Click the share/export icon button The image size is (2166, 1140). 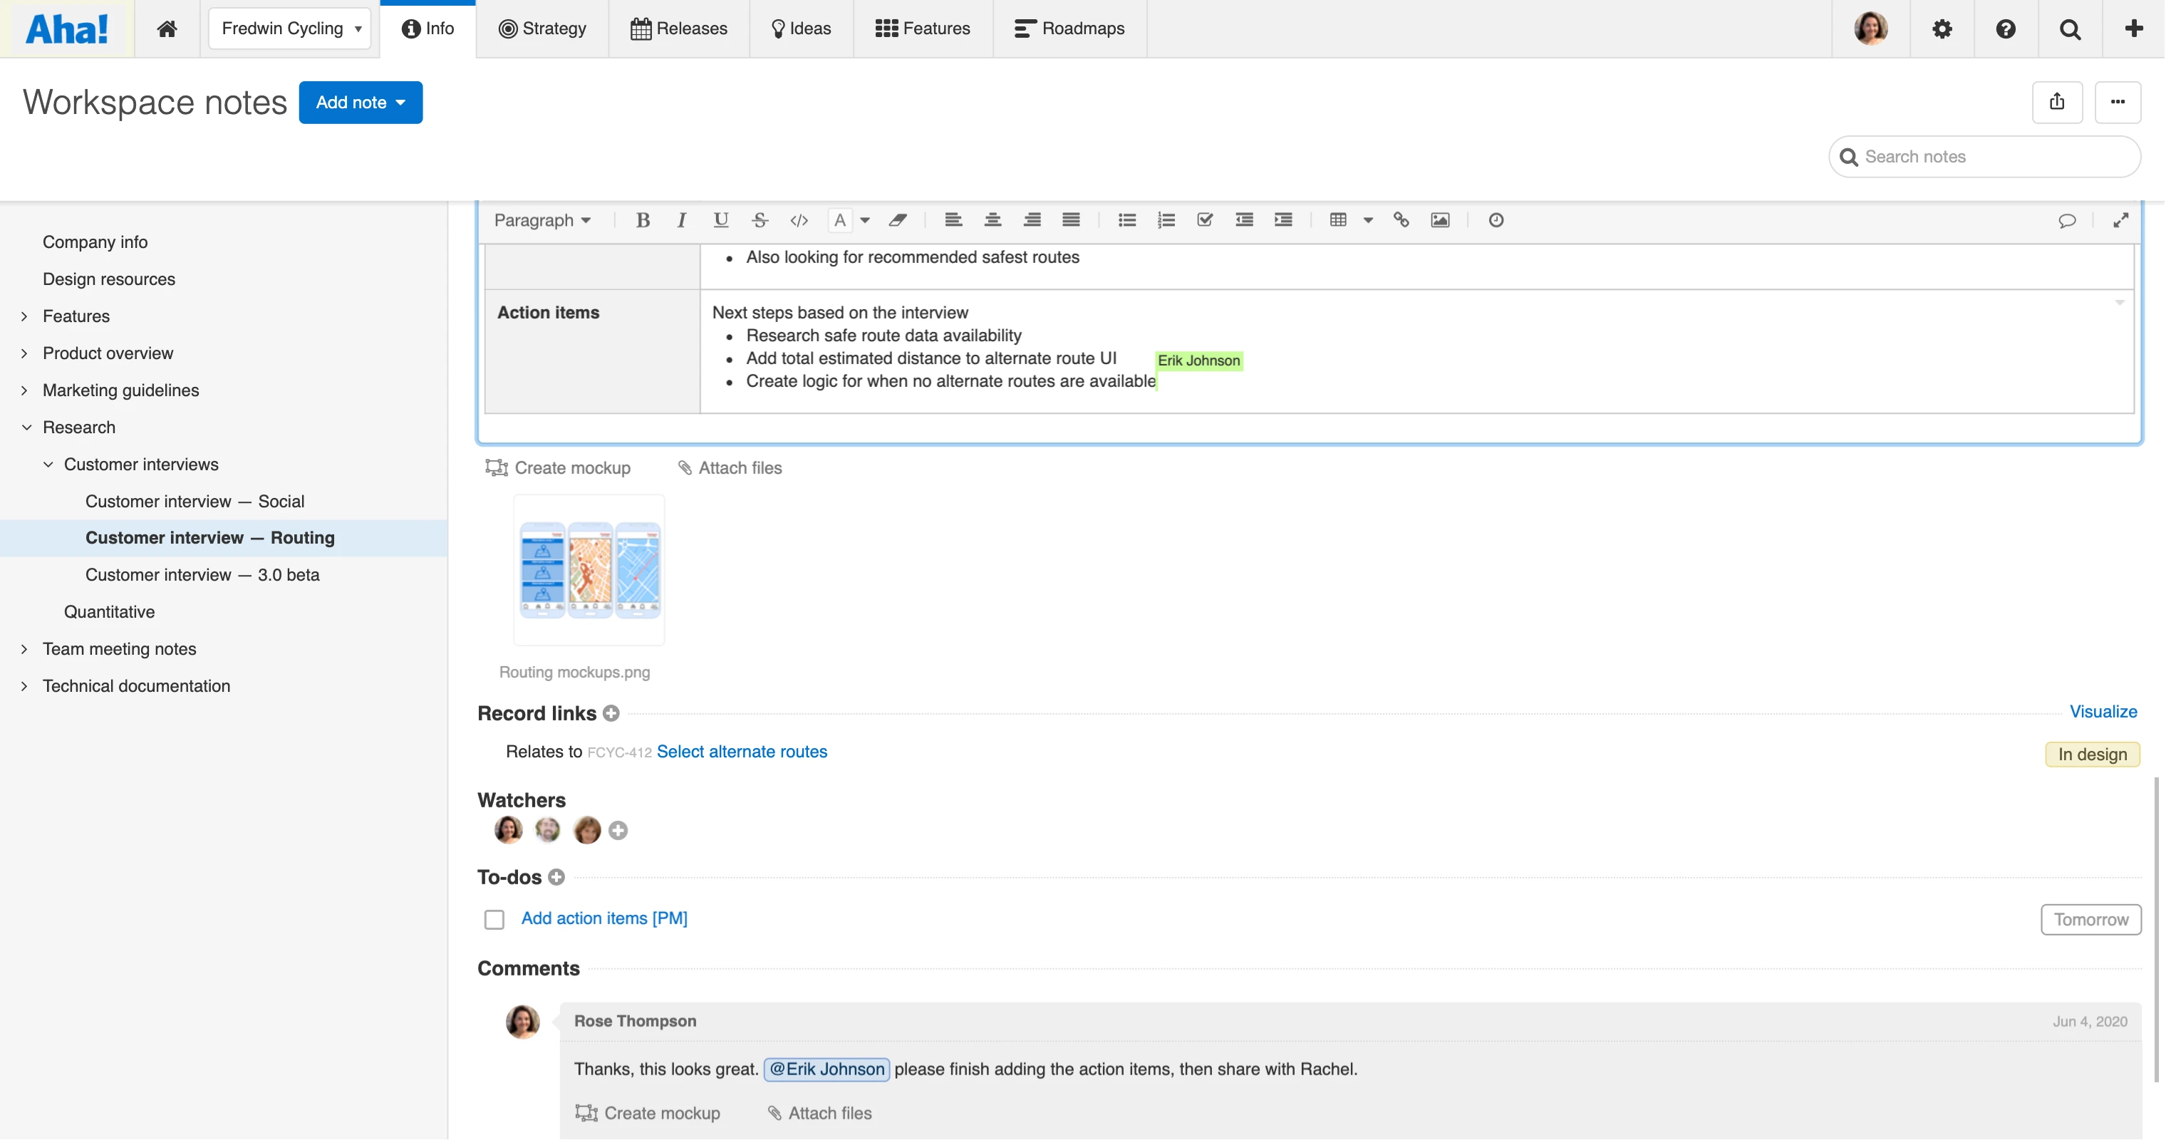click(2057, 103)
